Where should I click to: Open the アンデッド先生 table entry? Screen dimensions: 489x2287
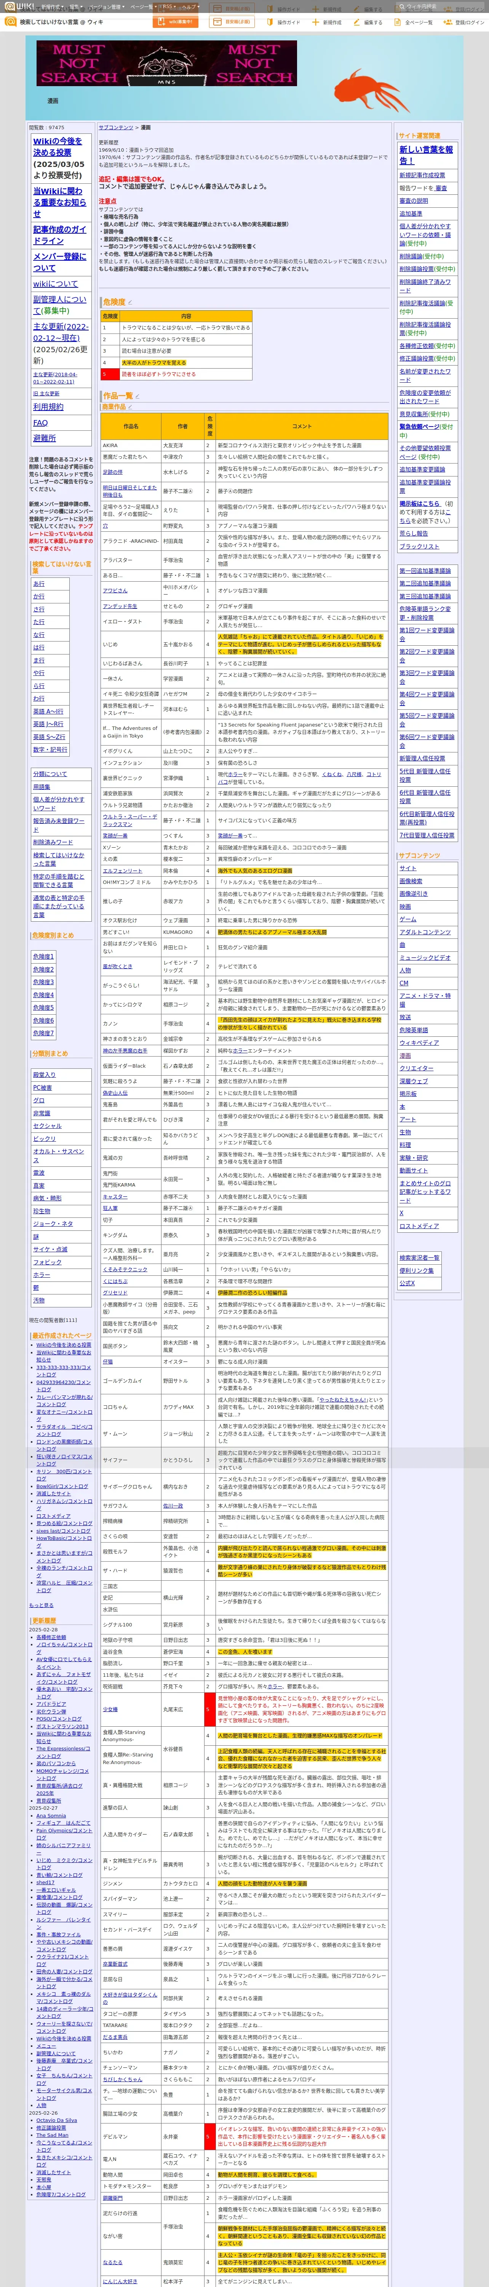pyautogui.click(x=120, y=606)
